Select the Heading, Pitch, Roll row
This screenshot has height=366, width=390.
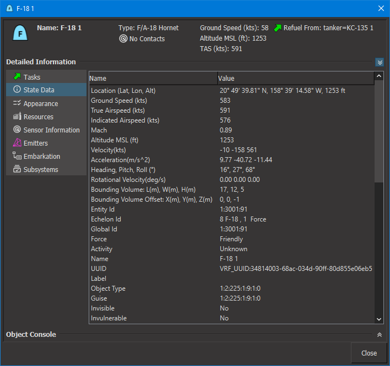click(x=231, y=170)
